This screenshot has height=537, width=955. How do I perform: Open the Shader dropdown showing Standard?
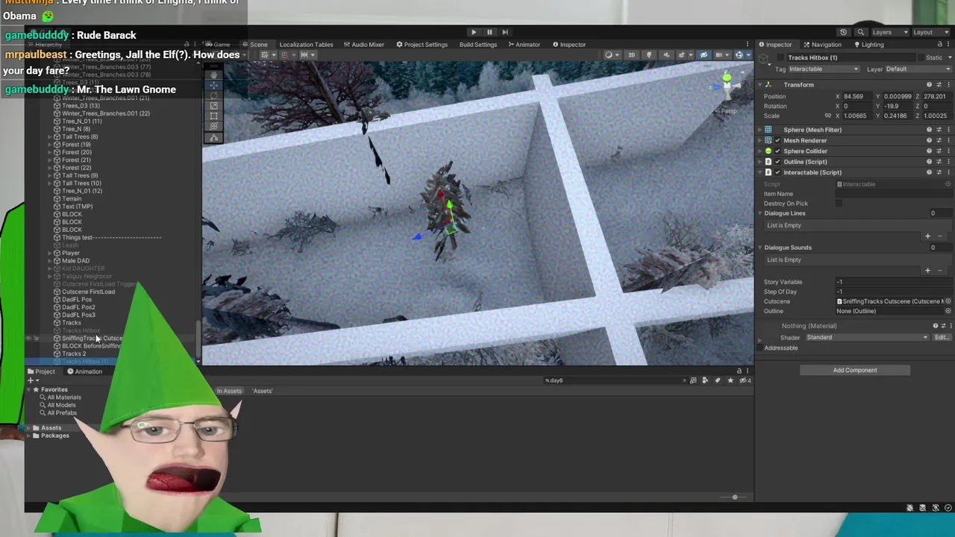(x=867, y=337)
